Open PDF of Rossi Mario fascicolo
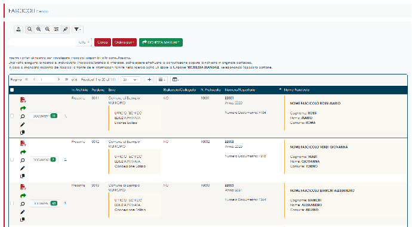The height and width of the screenshot is (227, 412). [x=23, y=99]
